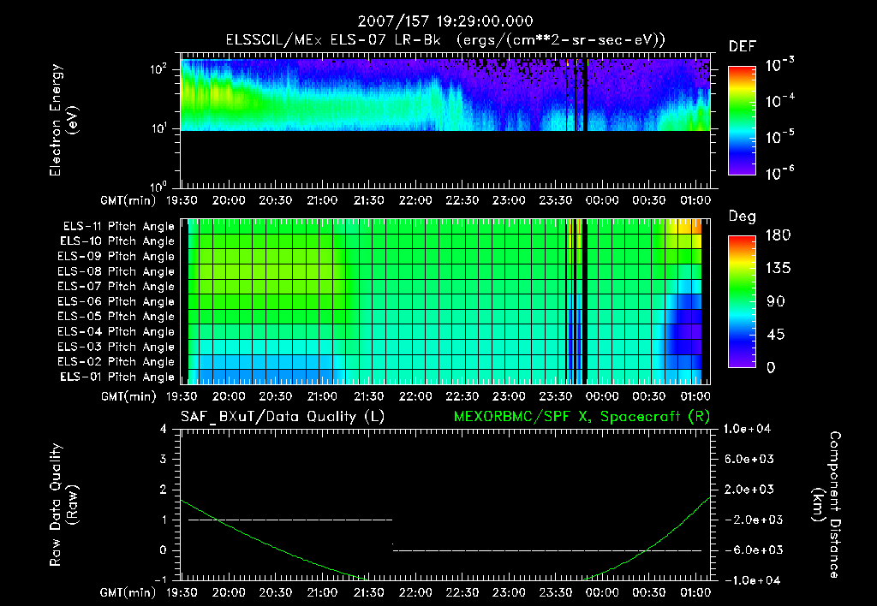
Task: Select the Electron Energy (eV) axis label
Action: tap(63, 120)
